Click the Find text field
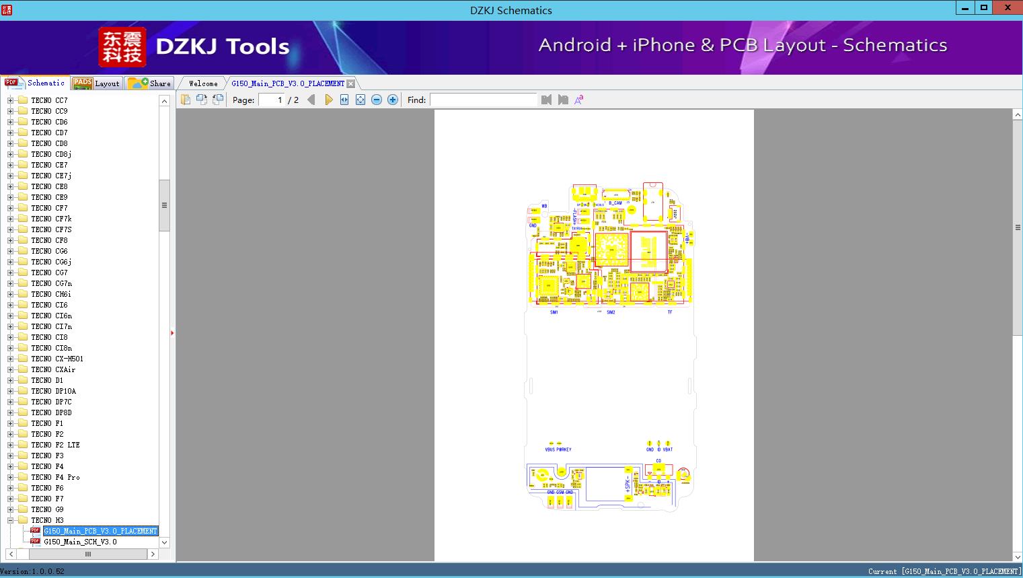The image size is (1023, 578). [484, 100]
